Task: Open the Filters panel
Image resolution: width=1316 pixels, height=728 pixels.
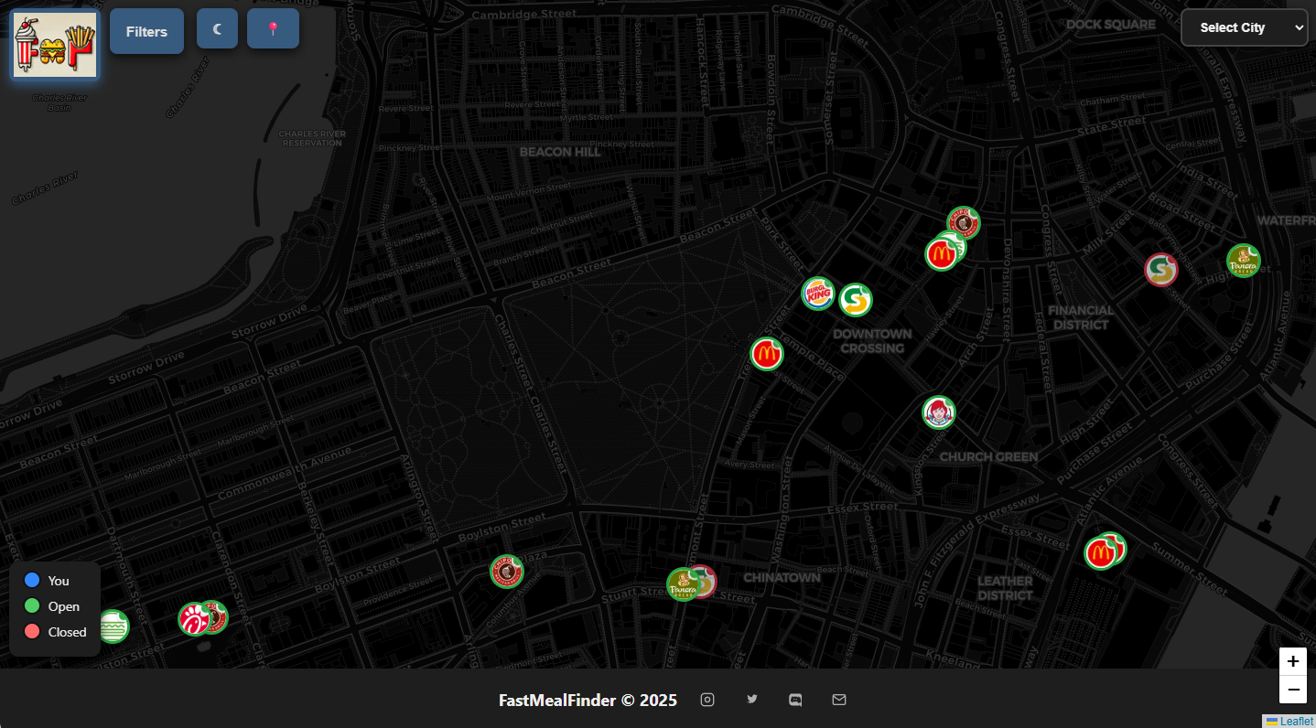Action: pos(146,31)
